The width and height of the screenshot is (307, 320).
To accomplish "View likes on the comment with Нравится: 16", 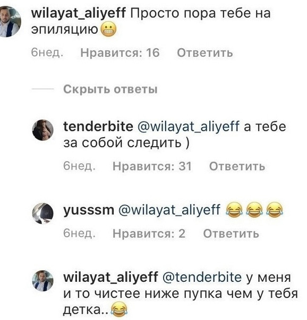I will 120,53.
